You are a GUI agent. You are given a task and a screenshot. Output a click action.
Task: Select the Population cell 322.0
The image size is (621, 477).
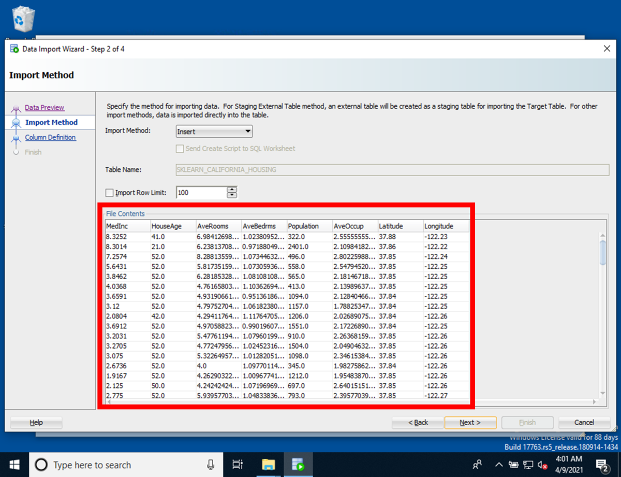309,237
